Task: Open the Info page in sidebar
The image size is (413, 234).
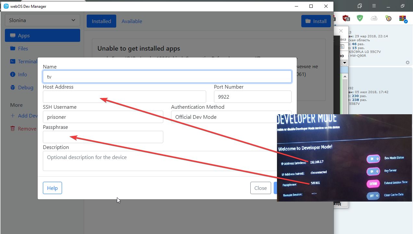Action: click(22, 74)
